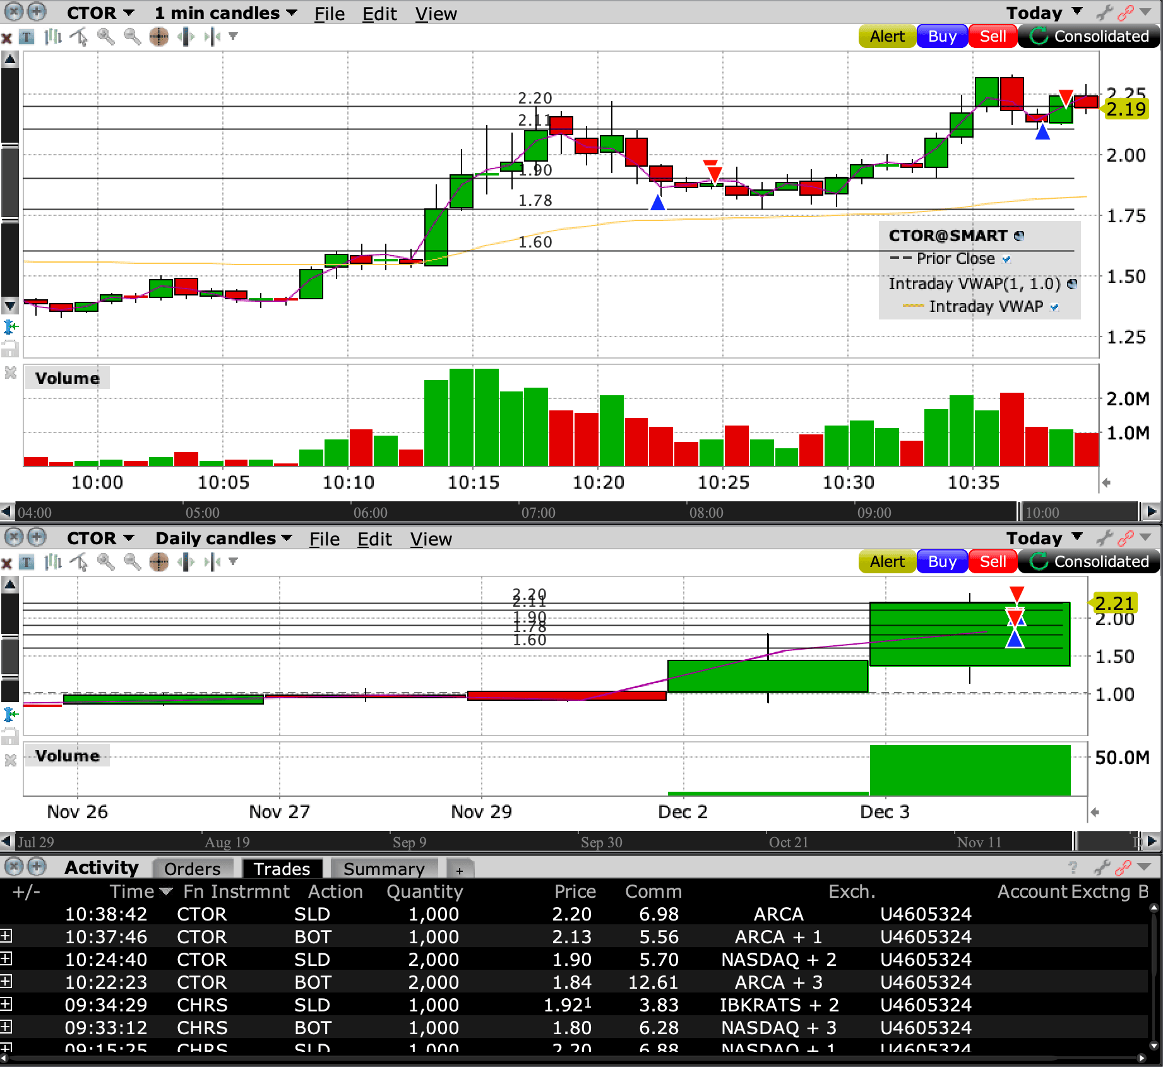Expand the 10:37:46 CTOR BOT trade row
Image resolution: width=1163 pixels, height=1067 pixels.
(x=6, y=936)
